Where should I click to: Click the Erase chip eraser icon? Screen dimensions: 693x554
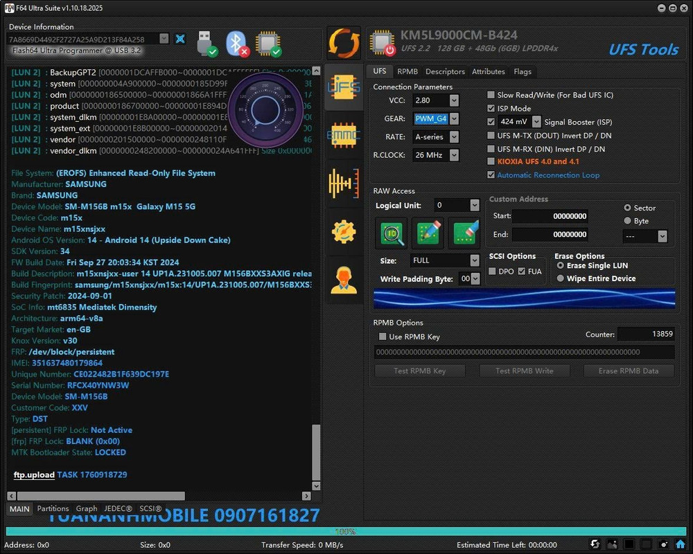tap(465, 233)
